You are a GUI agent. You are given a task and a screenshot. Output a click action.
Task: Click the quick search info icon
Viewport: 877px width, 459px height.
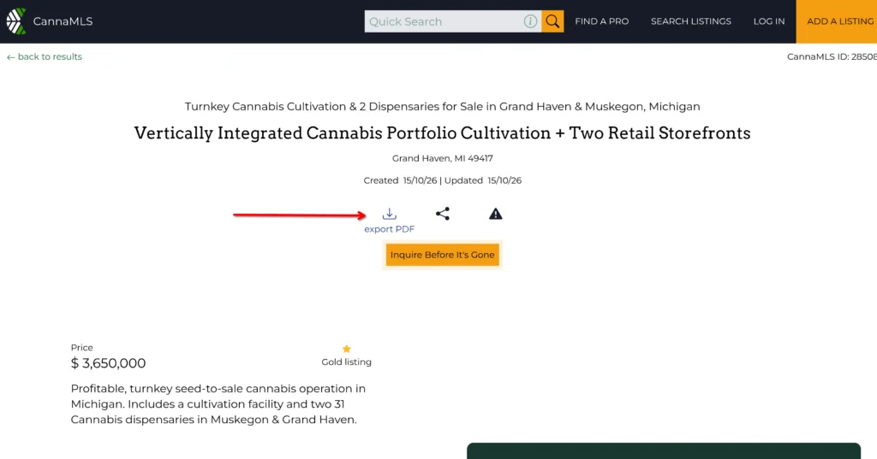(530, 21)
